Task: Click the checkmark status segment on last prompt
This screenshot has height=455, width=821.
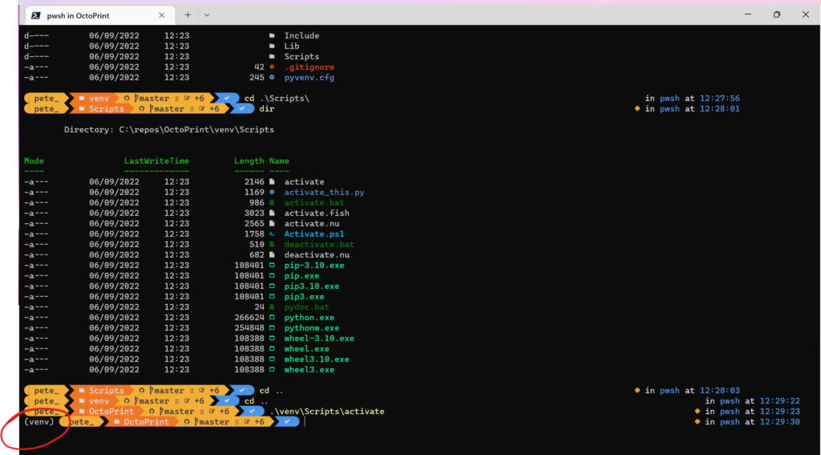Action: 286,421
